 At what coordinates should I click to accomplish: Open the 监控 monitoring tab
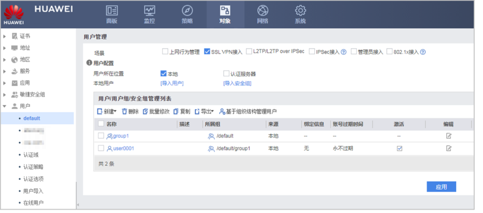150,14
